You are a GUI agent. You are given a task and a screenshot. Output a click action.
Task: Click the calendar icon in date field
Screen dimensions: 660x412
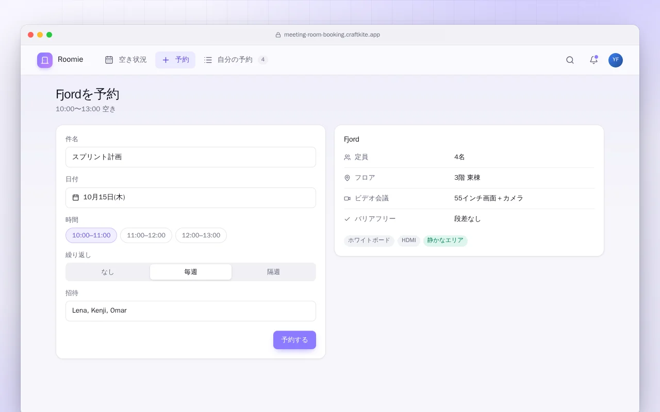coord(76,197)
